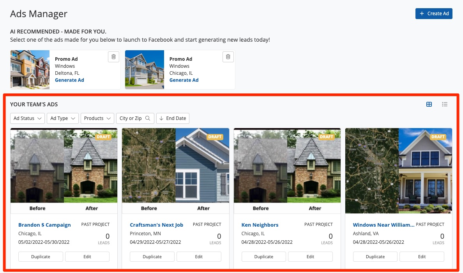The image size is (463, 273).
Task: Click the Chicago promo ad house thumbnail
Action: (145, 70)
